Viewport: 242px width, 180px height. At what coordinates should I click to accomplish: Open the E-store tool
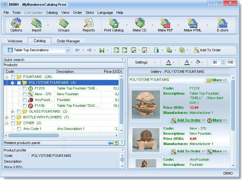[x=222, y=25]
